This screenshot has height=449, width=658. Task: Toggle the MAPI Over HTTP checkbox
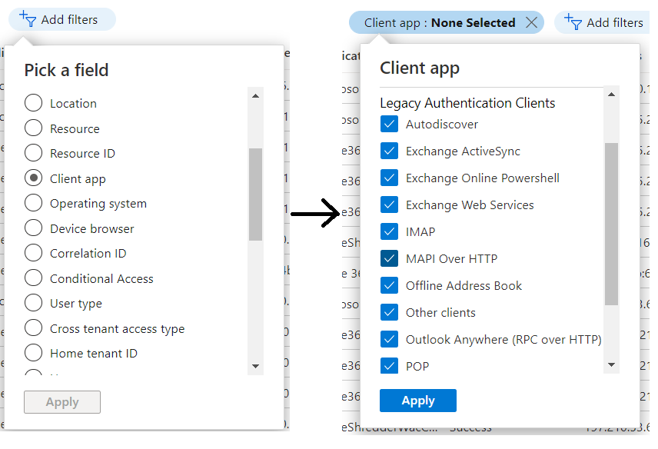pos(389,258)
